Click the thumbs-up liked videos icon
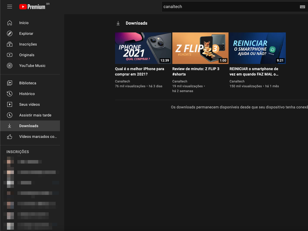 coord(10,137)
